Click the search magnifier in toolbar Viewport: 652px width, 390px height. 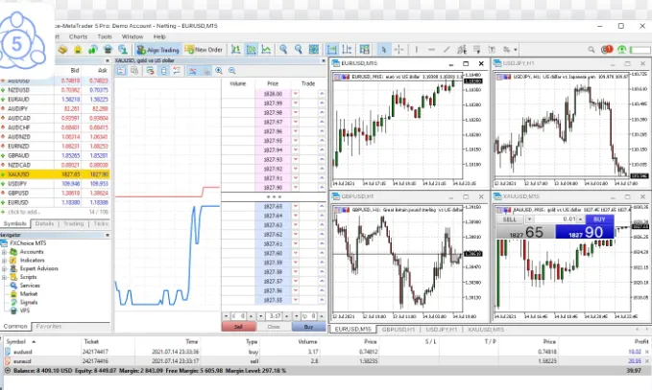591,50
